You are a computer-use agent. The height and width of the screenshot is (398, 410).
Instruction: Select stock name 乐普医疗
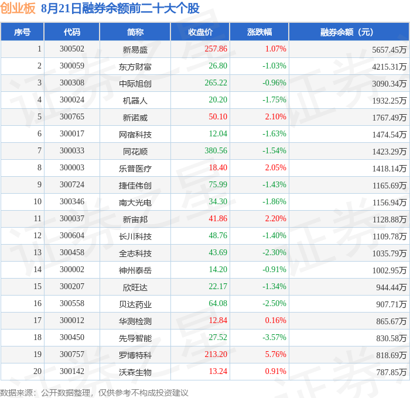[x=135, y=169]
